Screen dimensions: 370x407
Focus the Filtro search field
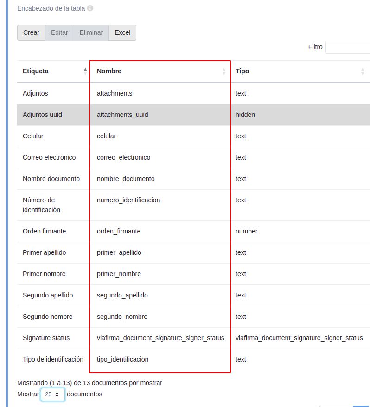348,47
